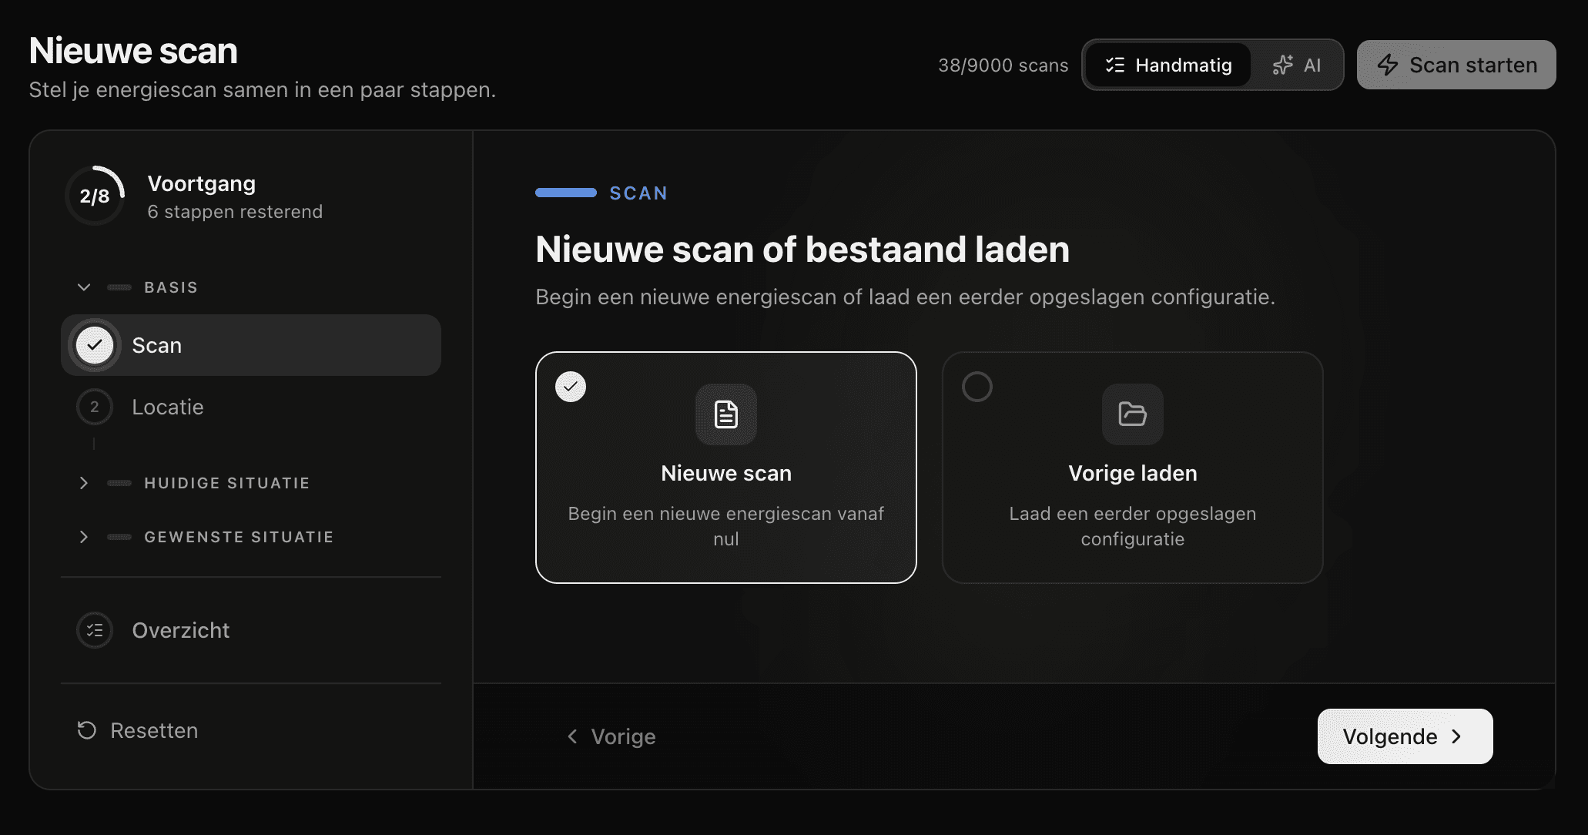1588x835 pixels.
Task: Click the Vorige link
Action: [x=611, y=736]
